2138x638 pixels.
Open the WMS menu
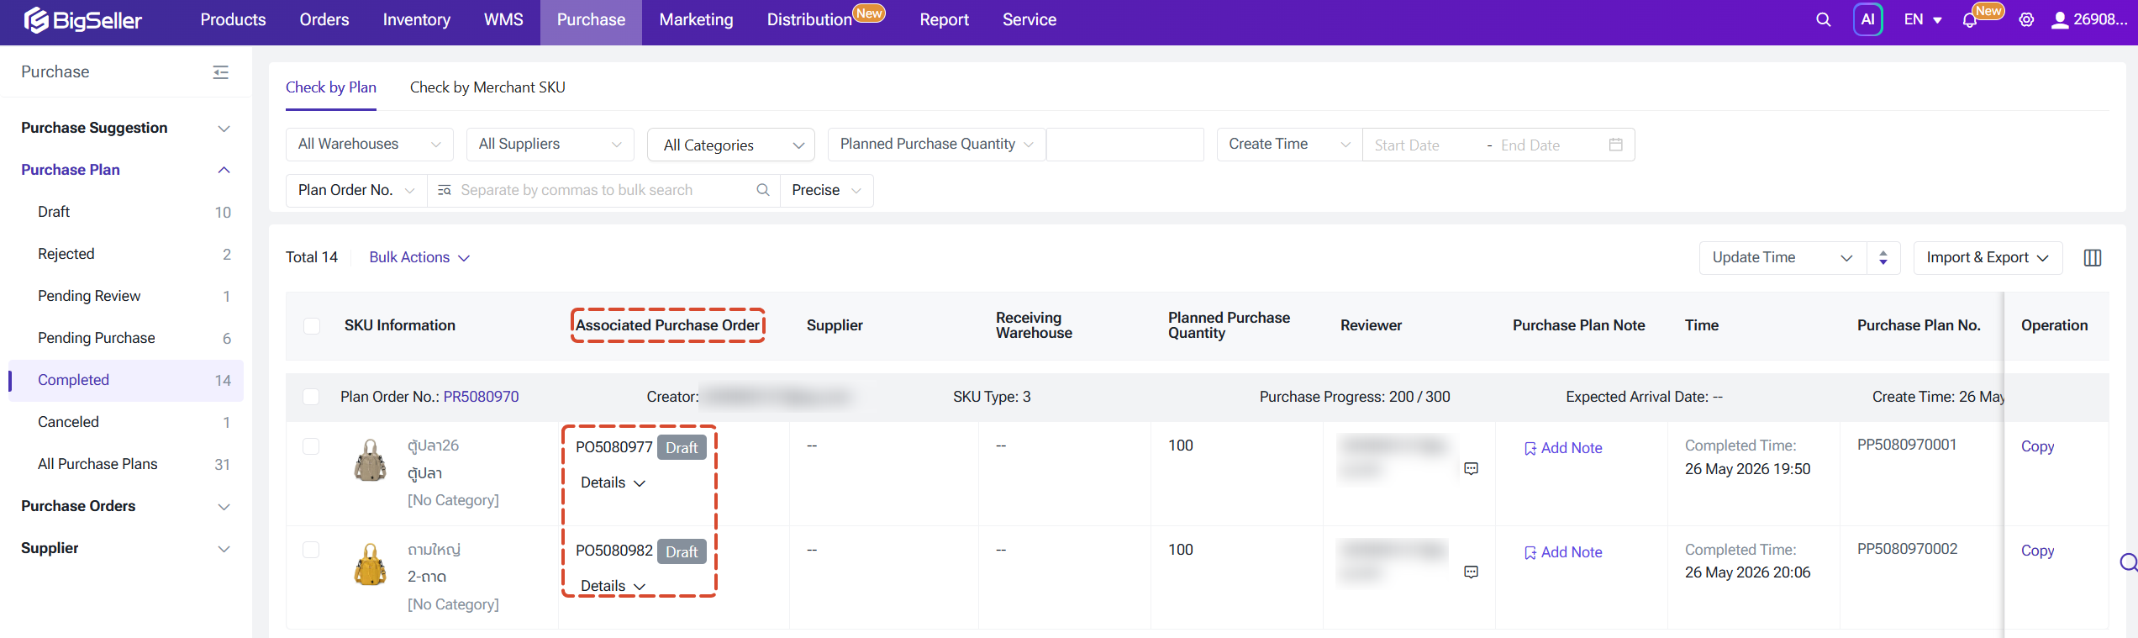pos(503,19)
